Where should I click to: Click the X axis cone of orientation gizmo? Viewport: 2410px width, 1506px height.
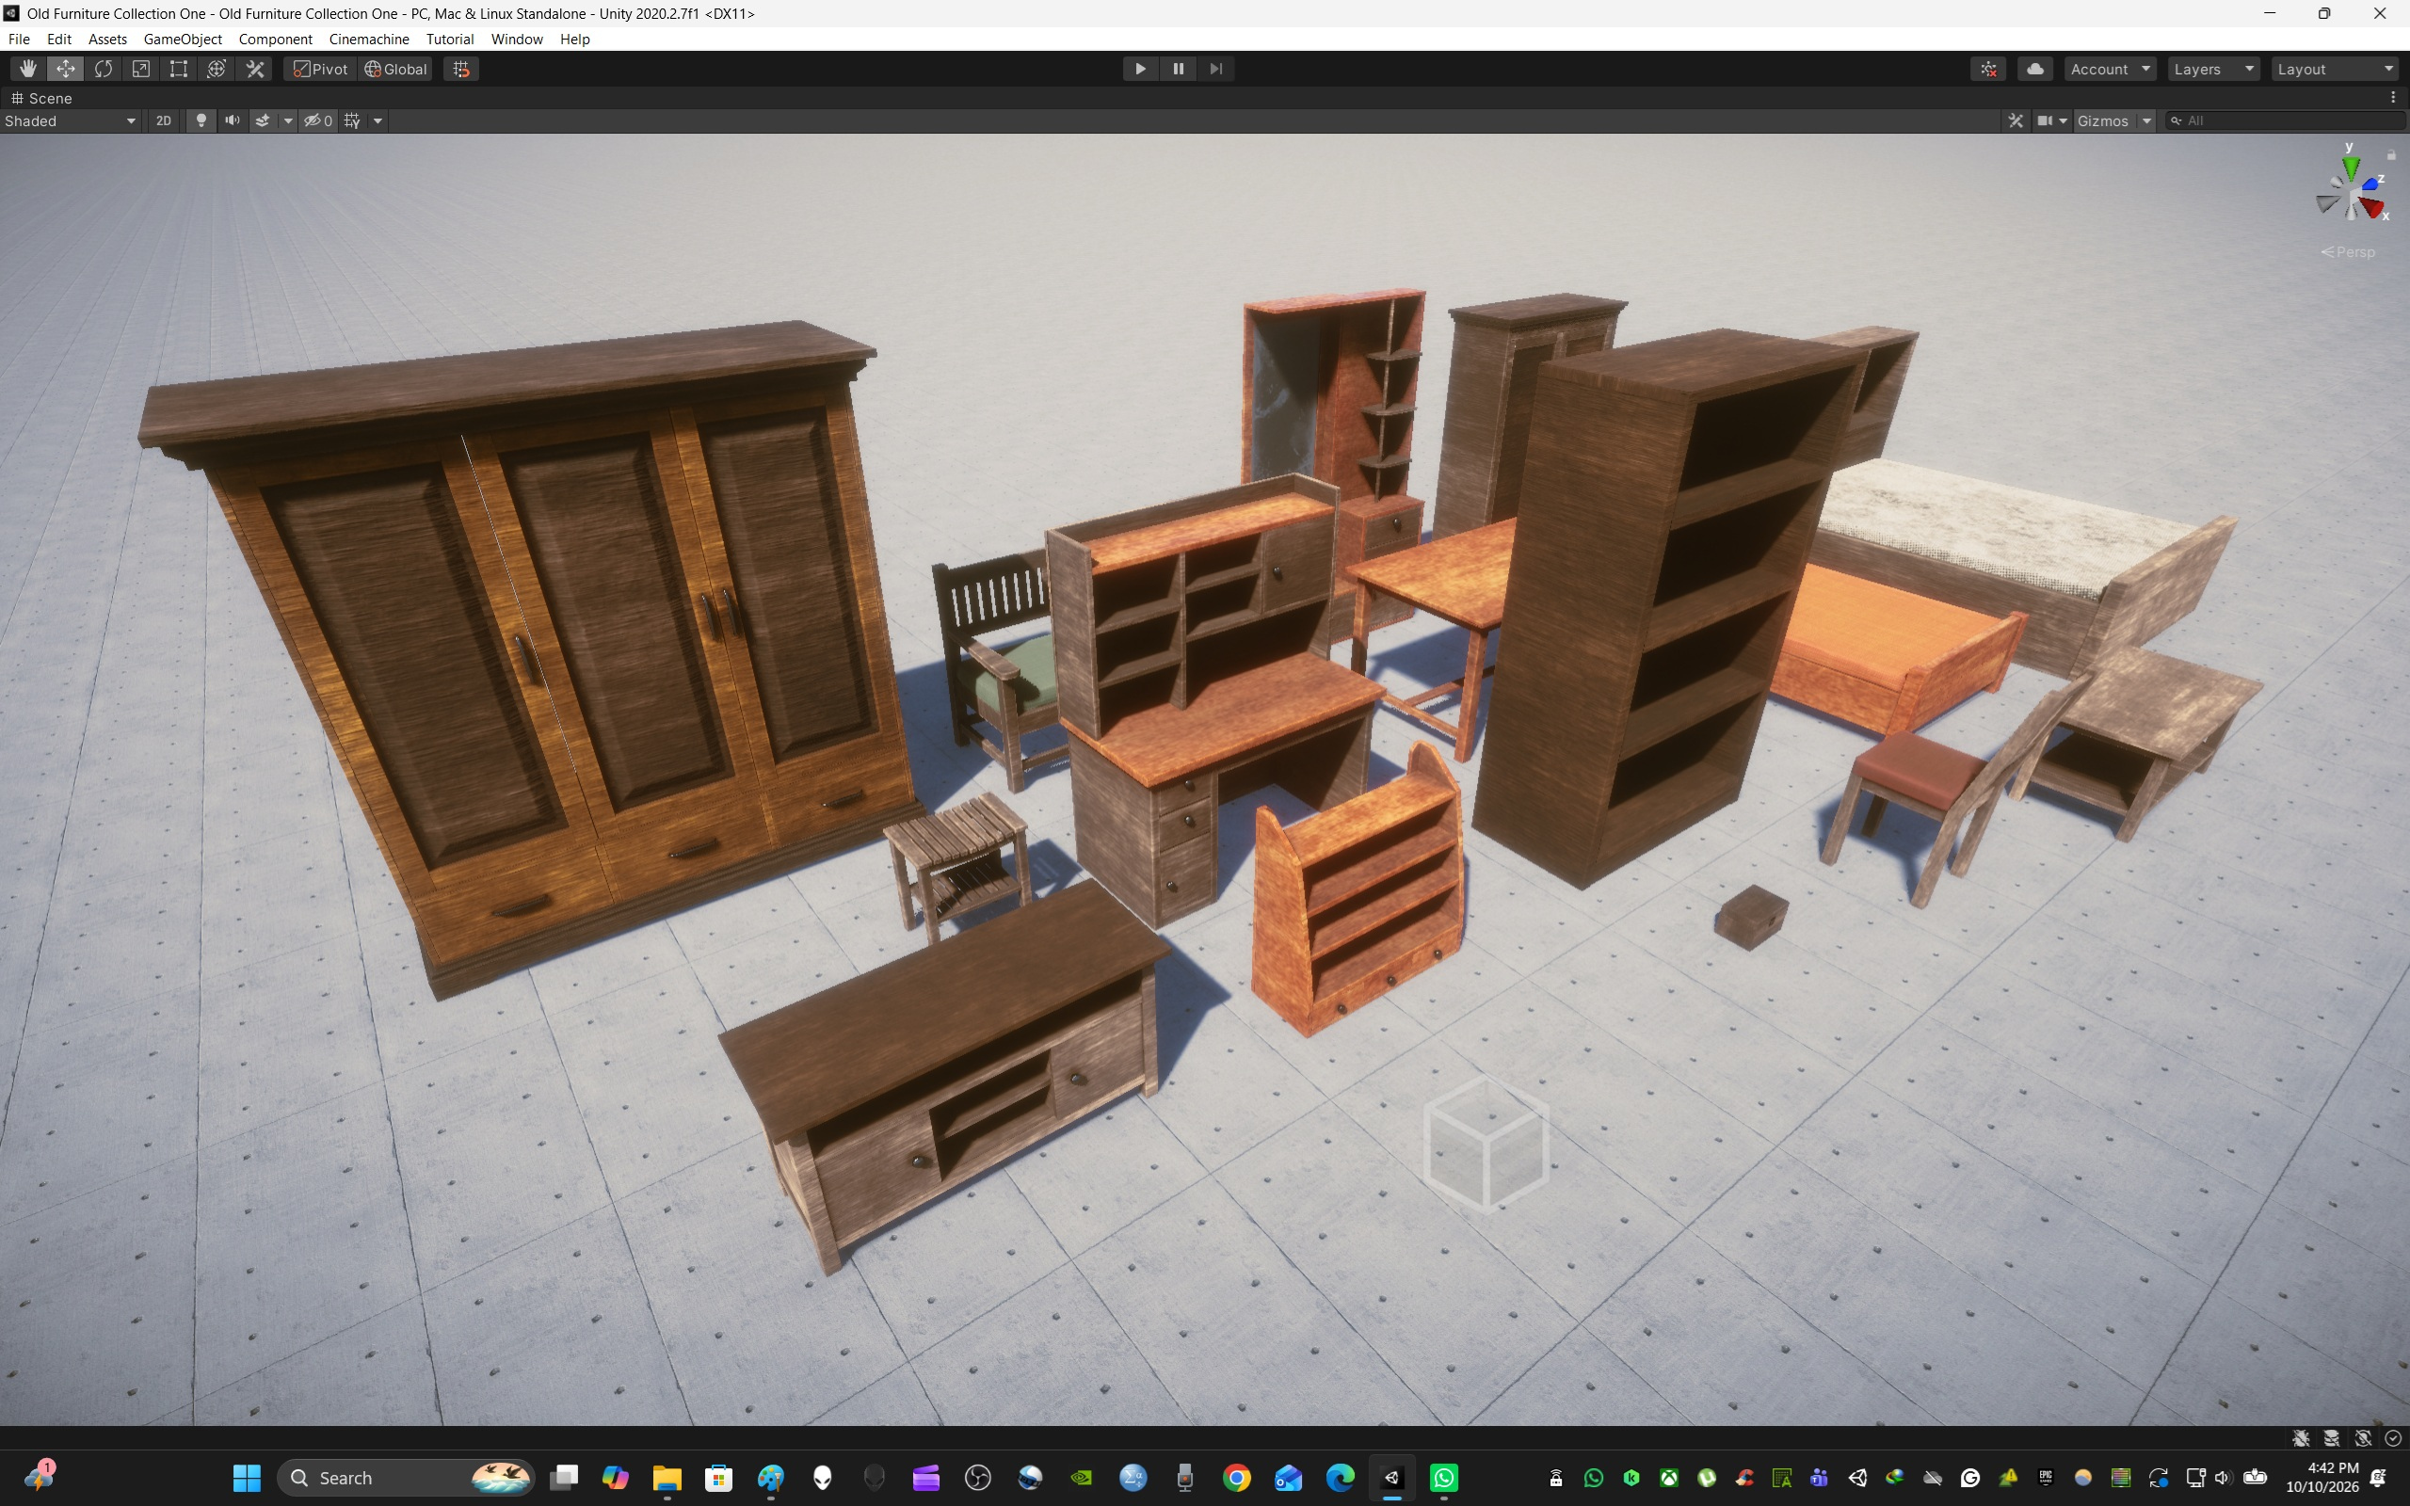(2371, 207)
